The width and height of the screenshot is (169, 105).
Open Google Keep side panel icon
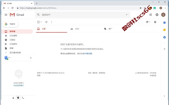[x=164, y=30]
